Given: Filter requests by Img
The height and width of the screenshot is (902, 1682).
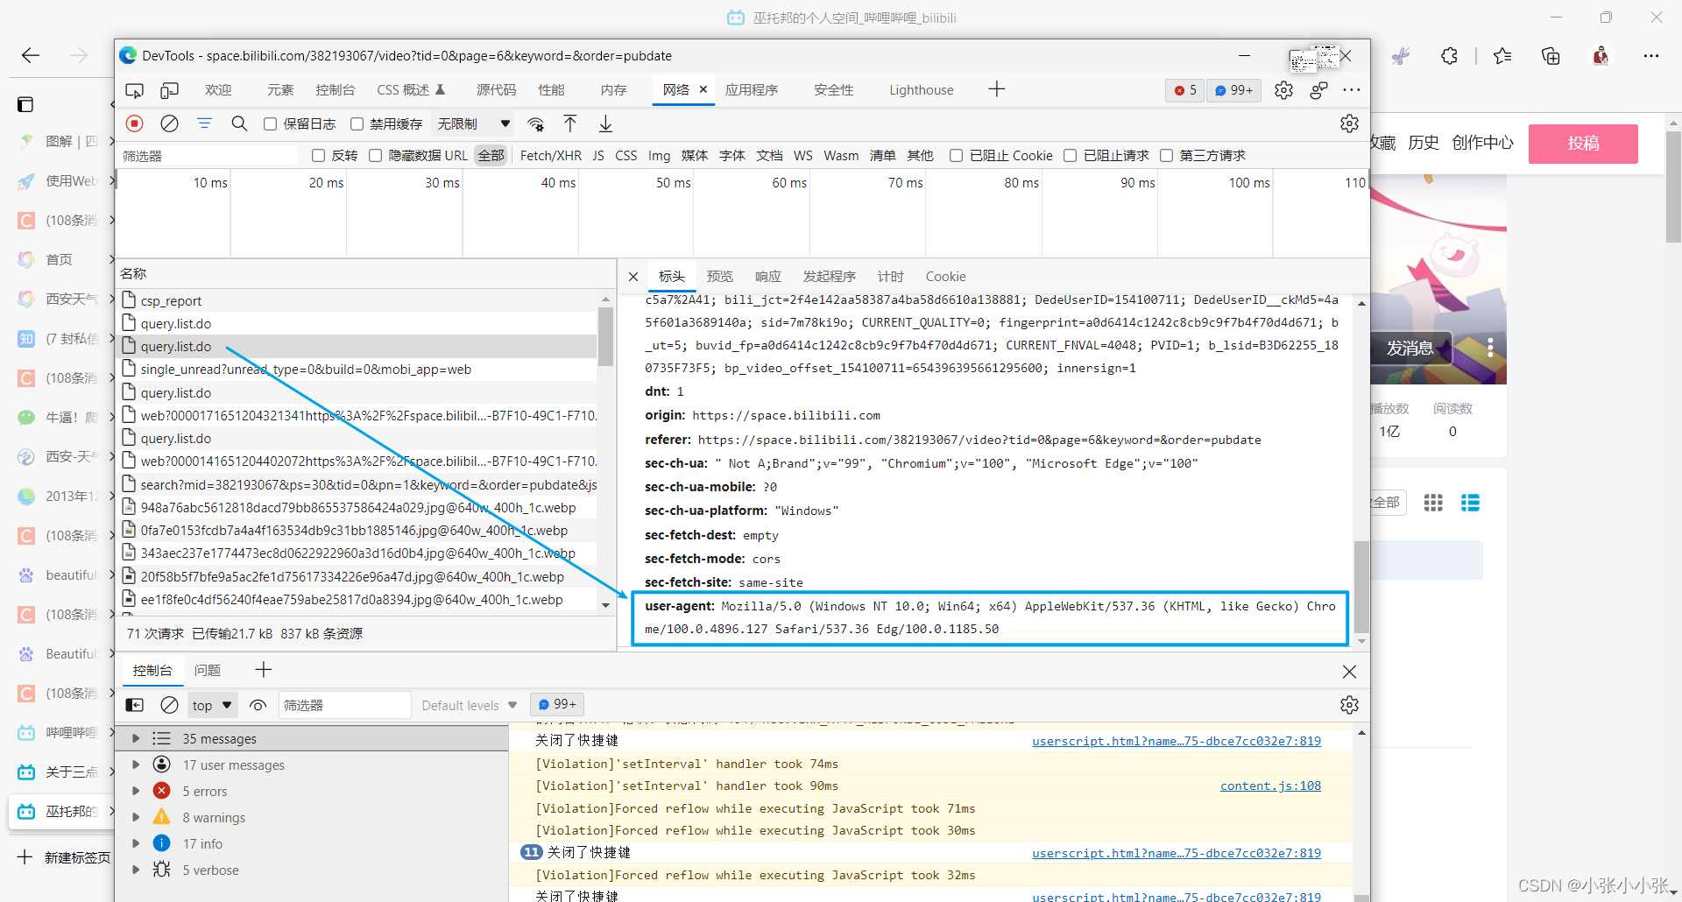Looking at the screenshot, I should pyautogui.click(x=659, y=156).
